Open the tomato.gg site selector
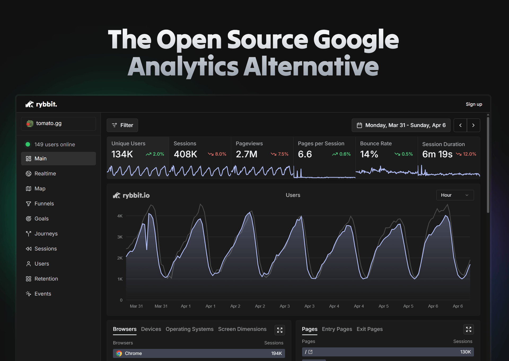Image resolution: width=509 pixels, height=361 pixels. [x=58, y=124]
